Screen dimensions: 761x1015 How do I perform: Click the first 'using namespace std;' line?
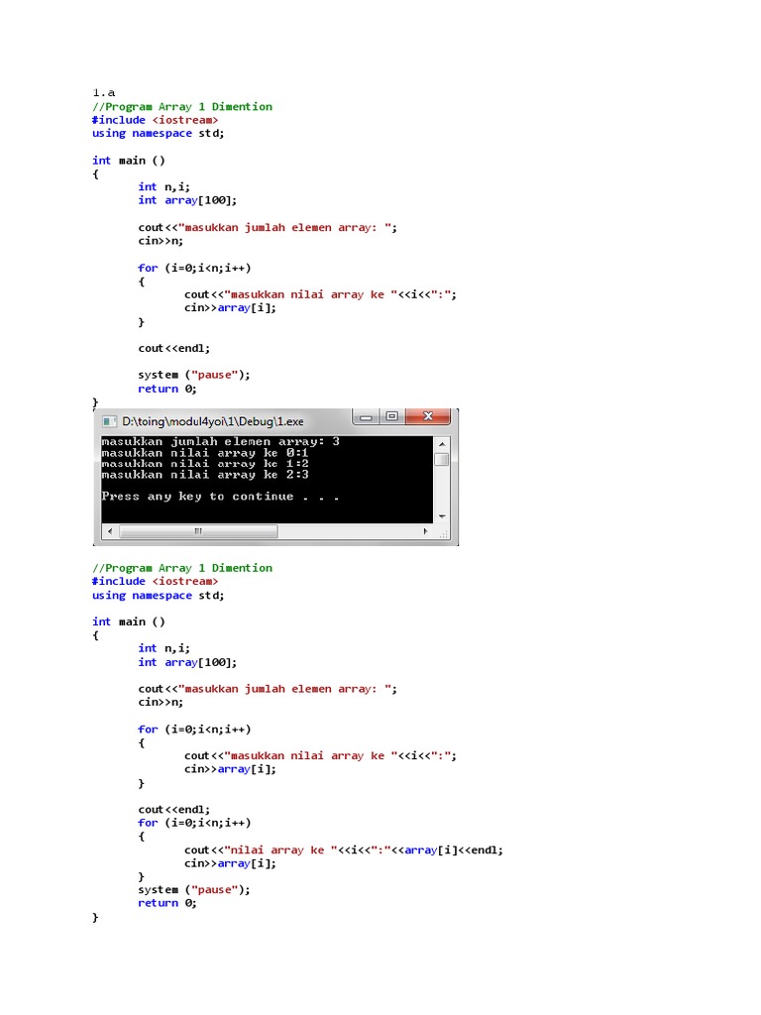pyautogui.click(x=158, y=134)
